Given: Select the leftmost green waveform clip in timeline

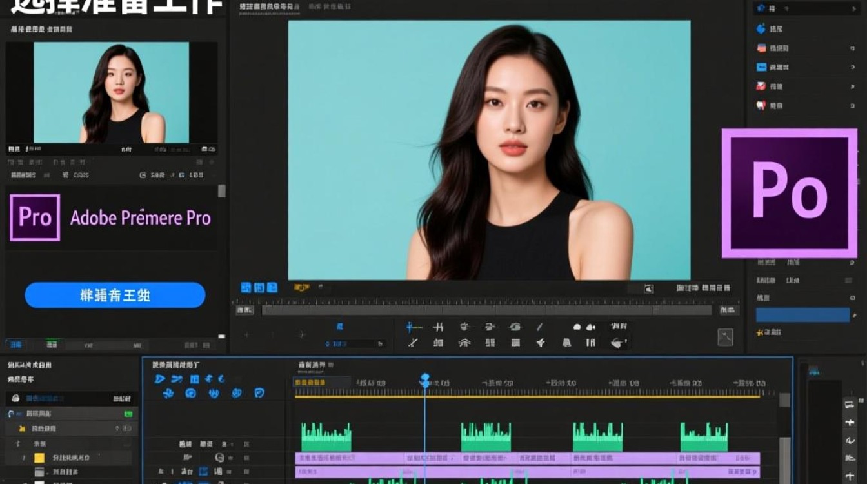Looking at the screenshot, I should [x=326, y=438].
